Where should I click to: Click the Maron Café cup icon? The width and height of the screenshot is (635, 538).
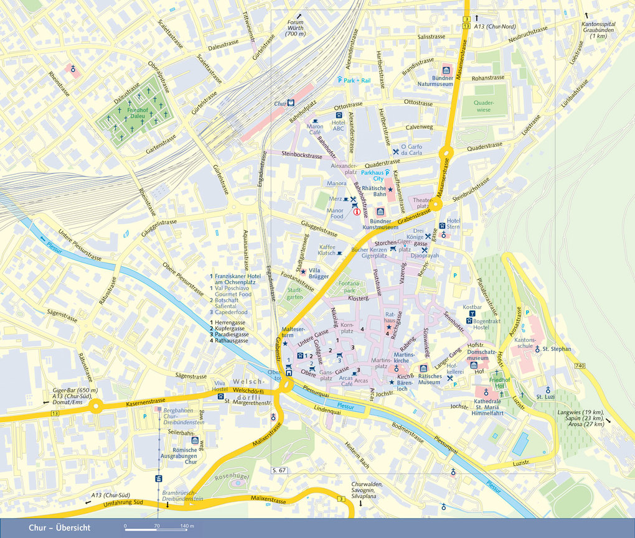click(x=315, y=120)
